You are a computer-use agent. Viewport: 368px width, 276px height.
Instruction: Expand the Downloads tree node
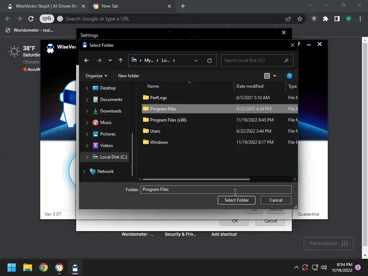pos(87,111)
